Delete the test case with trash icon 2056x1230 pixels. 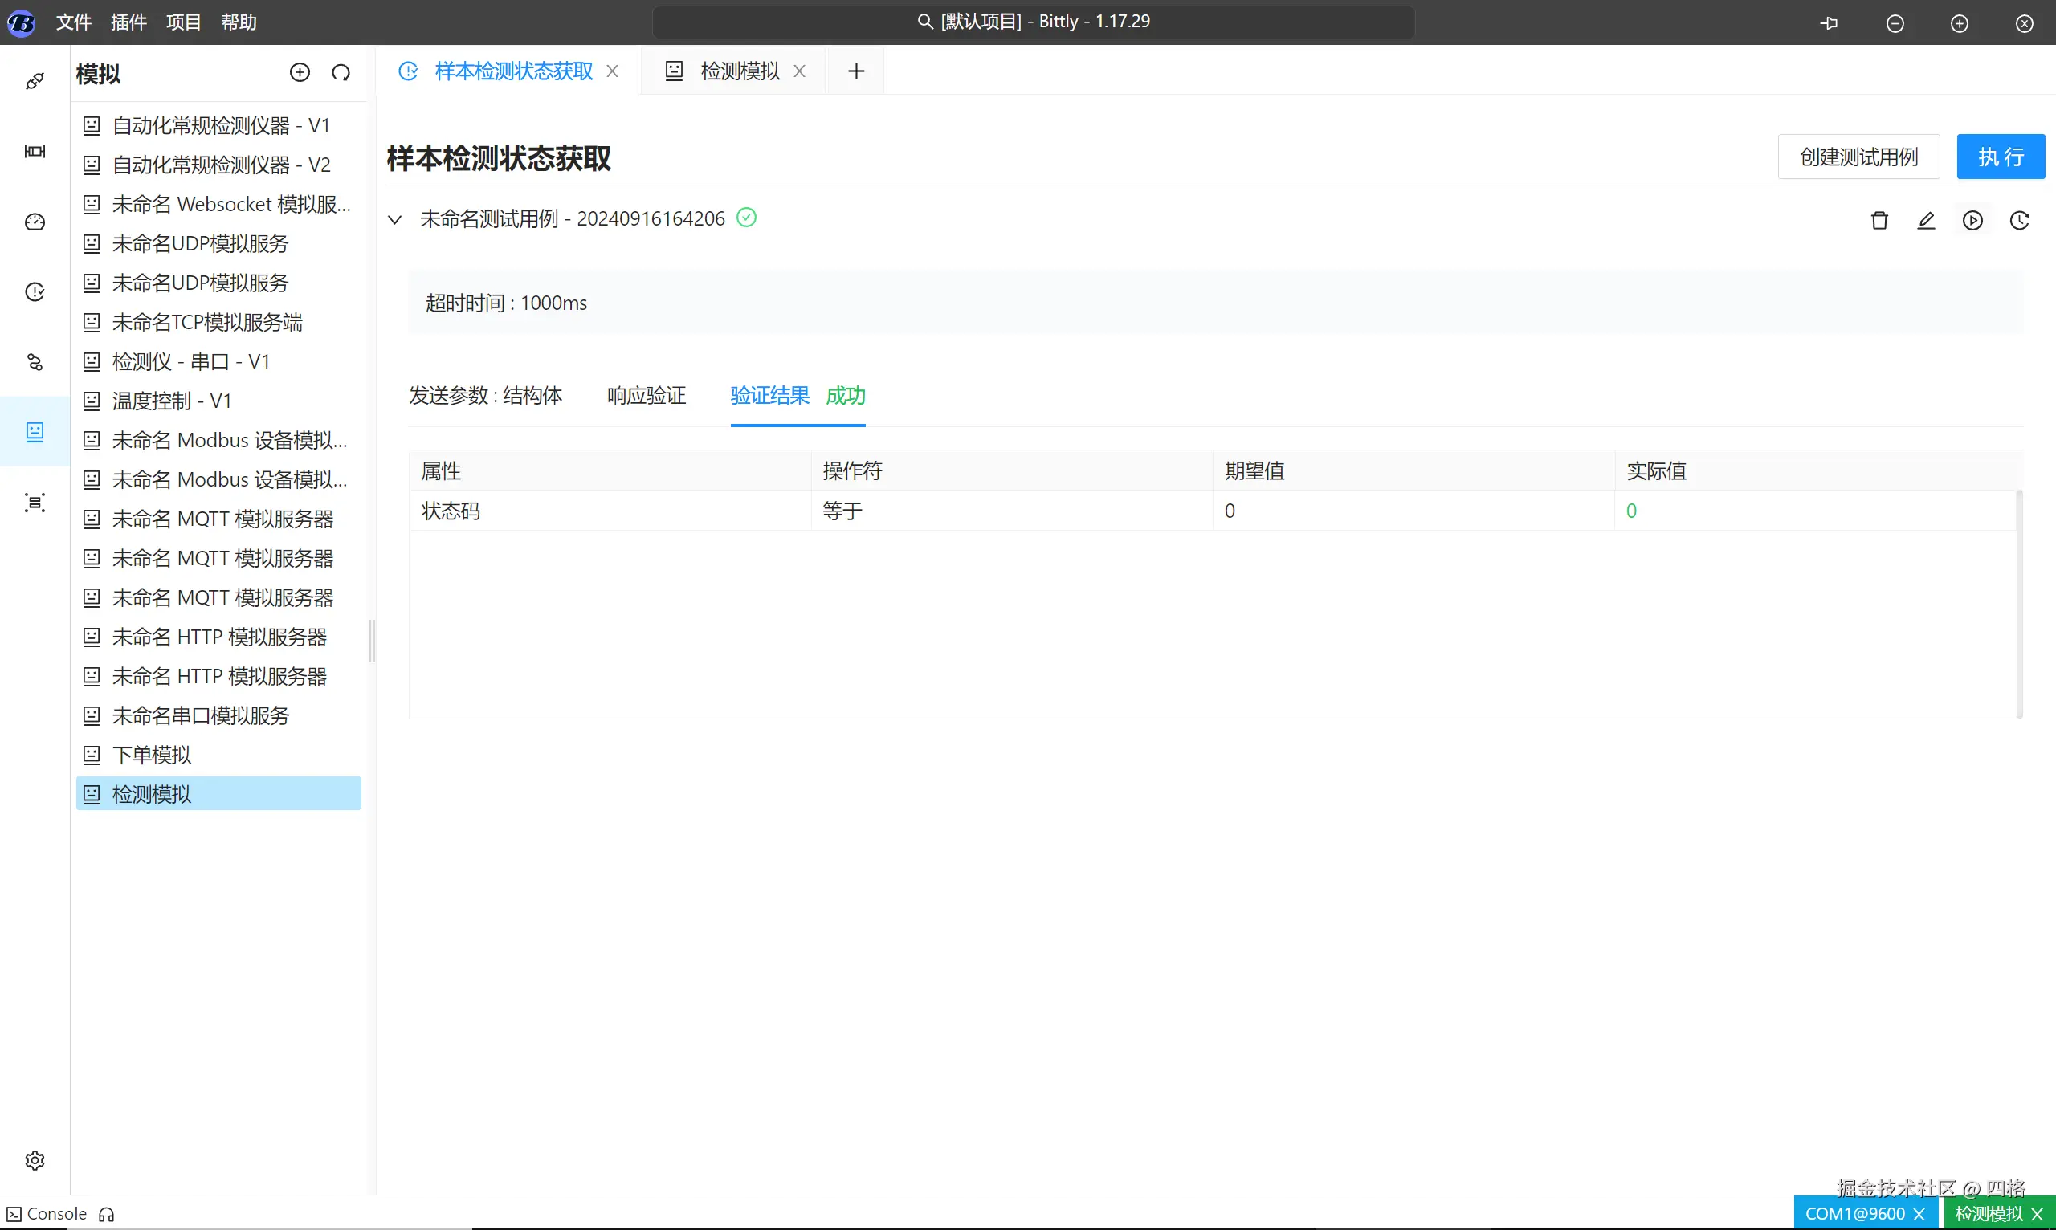[1879, 221]
